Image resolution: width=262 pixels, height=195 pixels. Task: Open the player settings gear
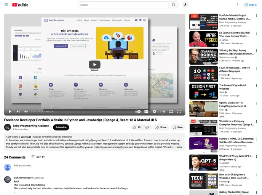coord(155,112)
